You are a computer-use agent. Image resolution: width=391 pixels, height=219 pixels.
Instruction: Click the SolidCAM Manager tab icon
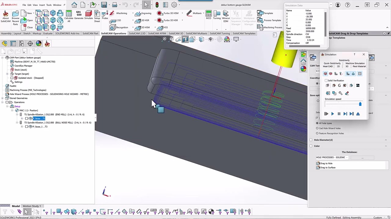point(47,43)
